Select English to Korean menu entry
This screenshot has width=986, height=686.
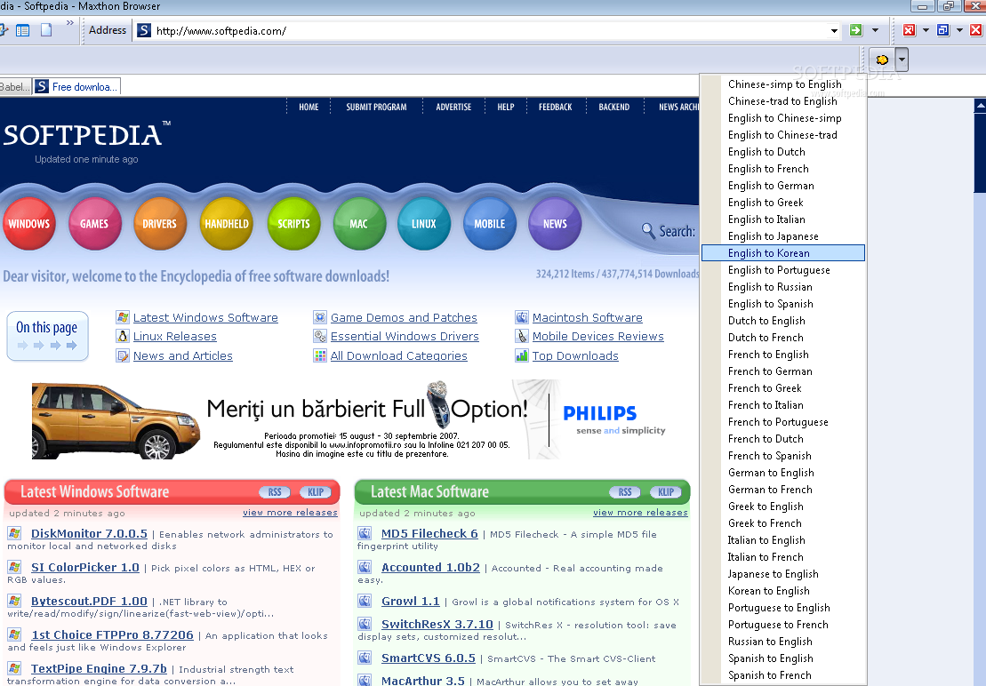(x=783, y=253)
